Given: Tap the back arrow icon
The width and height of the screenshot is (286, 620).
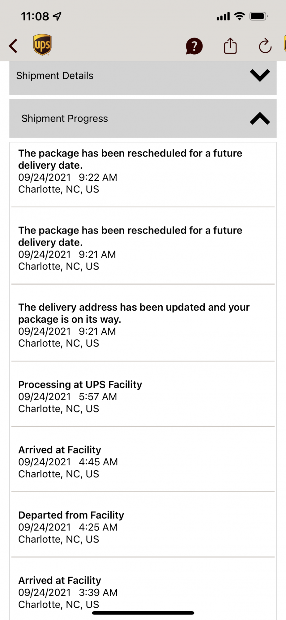Looking at the screenshot, I should 13,46.
